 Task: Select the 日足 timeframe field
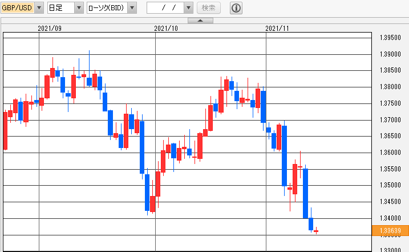61,8
